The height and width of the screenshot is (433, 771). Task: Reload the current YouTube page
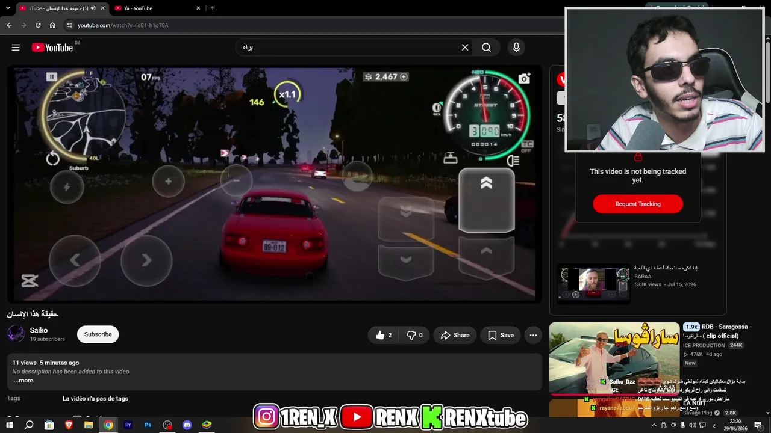(38, 25)
